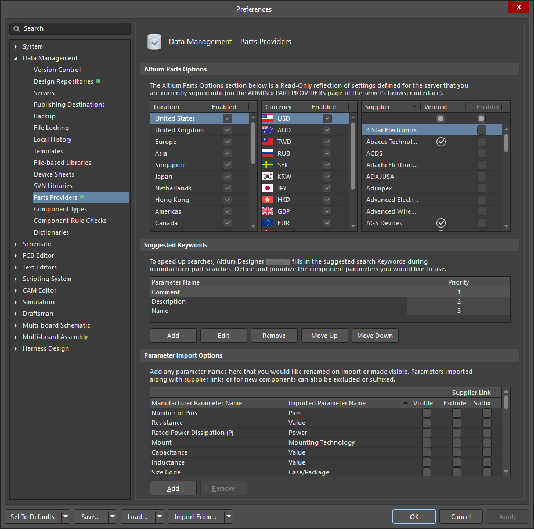Check Suffix box for Mount parameter
534x529 pixels.
[487, 442]
